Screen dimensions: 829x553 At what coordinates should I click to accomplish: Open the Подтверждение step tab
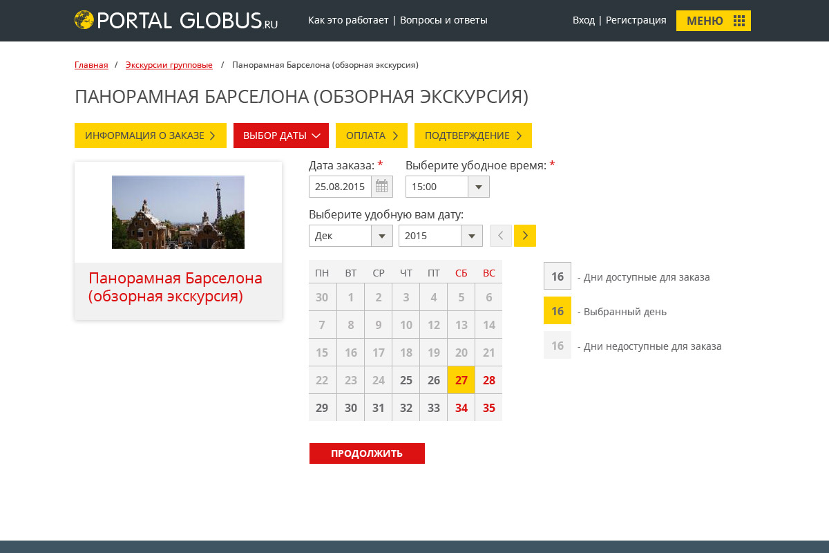pyautogui.click(x=473, y=135)
